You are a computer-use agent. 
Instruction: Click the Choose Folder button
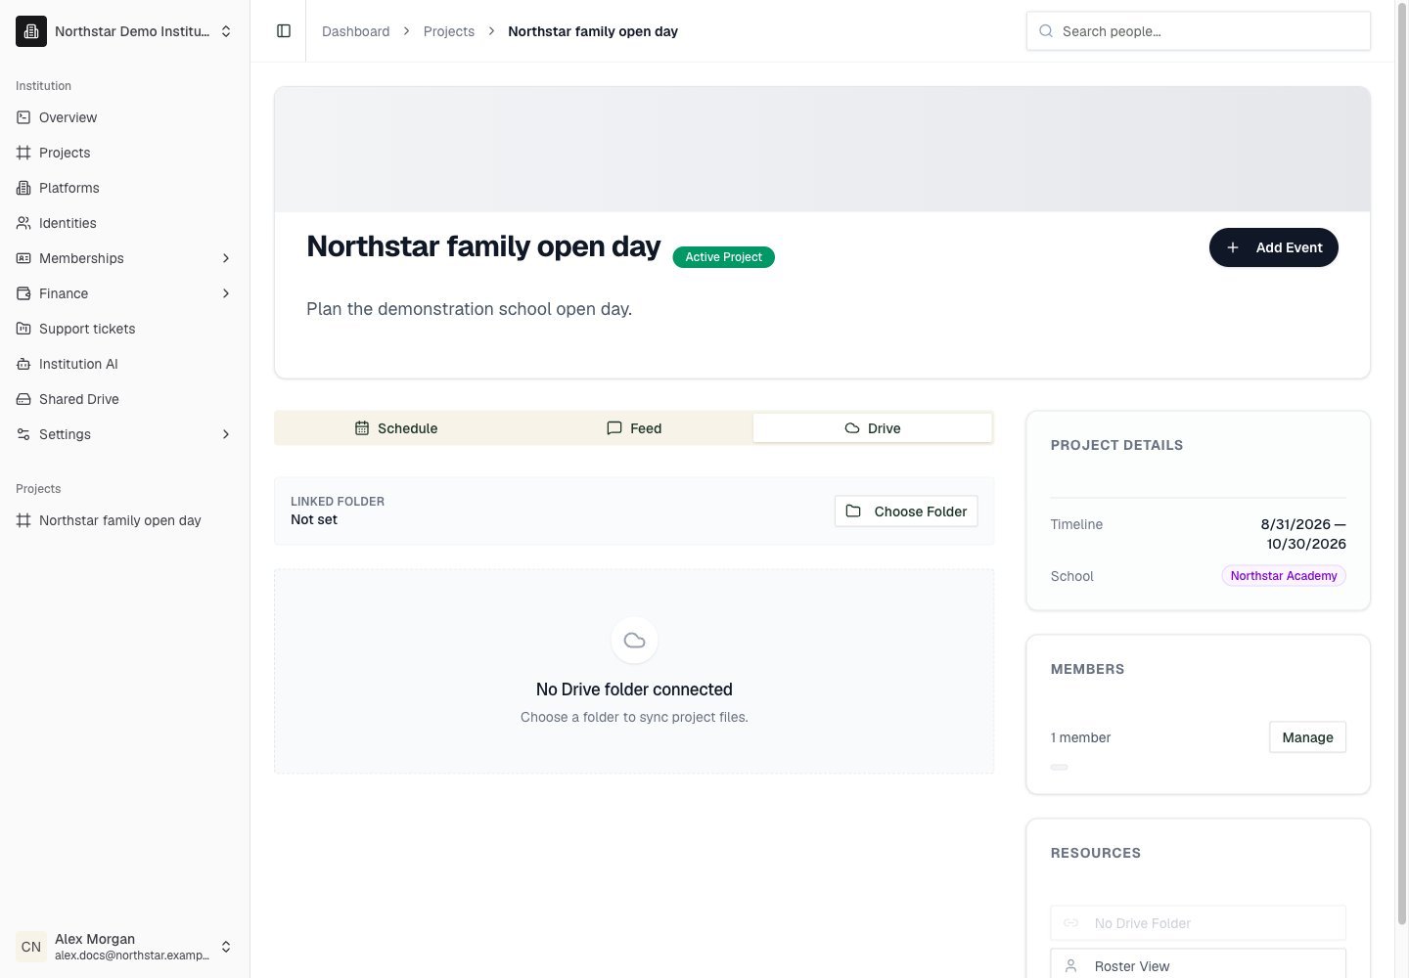(x=906, y=511)
